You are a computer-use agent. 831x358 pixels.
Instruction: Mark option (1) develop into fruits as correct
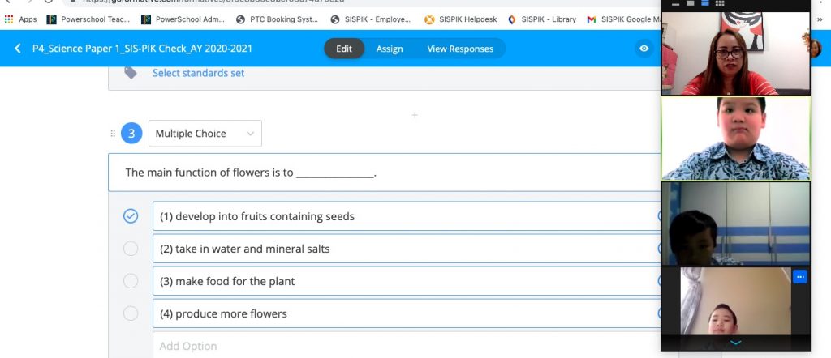(131, 216)
